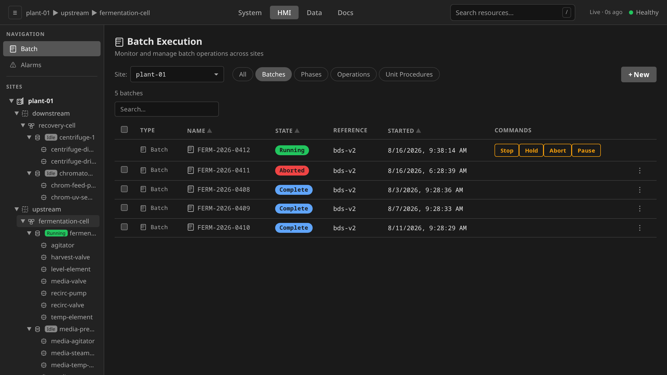Sort by State column arrow
Viewport: 667px width, 375px height.
[297, 130]
